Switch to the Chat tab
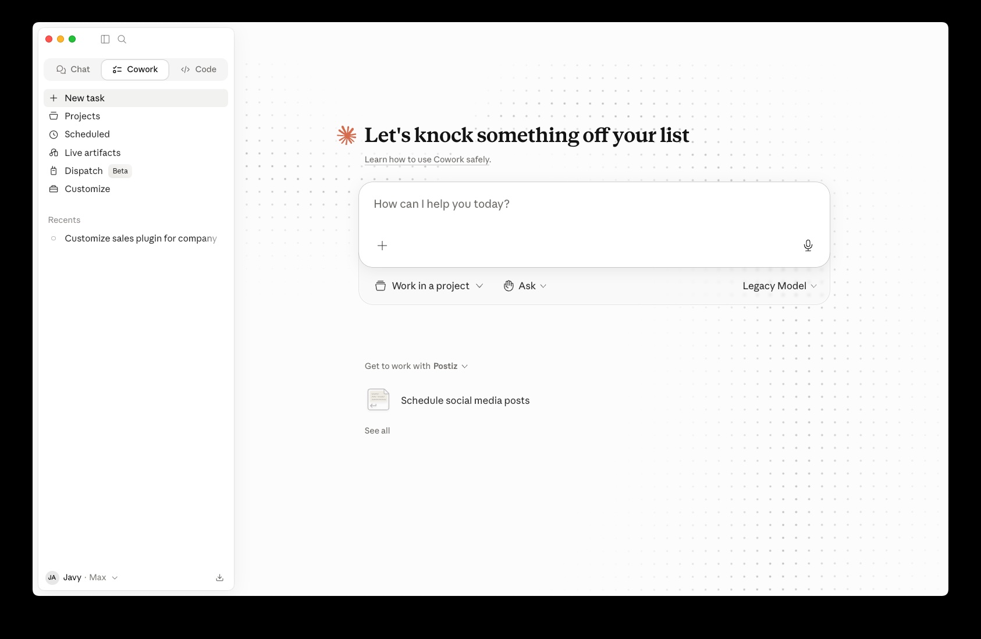 (x=73, y=69)
